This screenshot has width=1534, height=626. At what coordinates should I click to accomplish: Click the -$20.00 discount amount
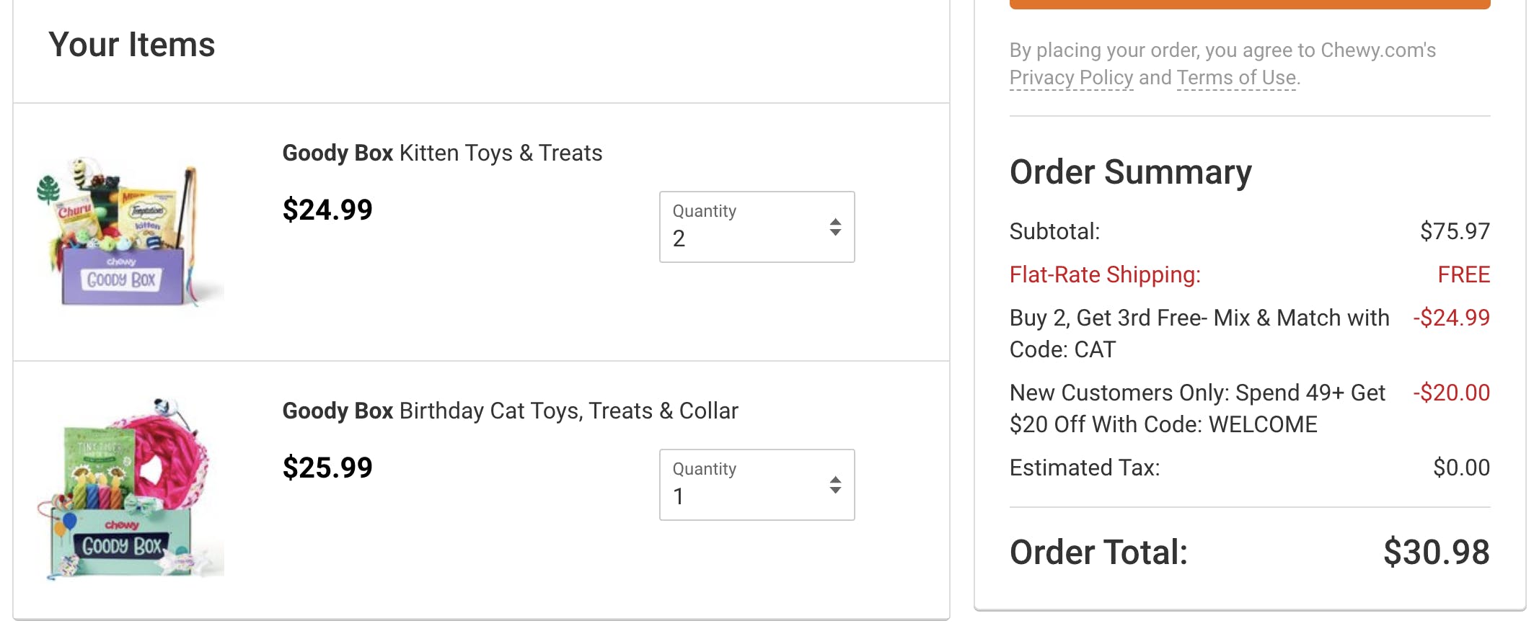click(1451, 393)
